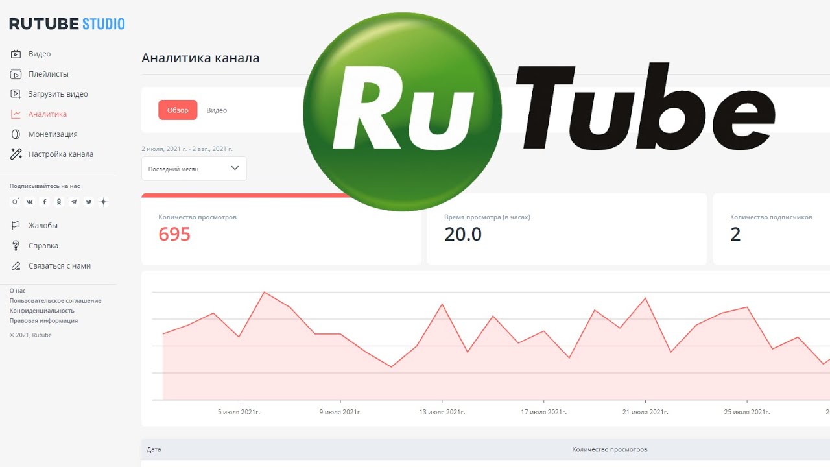
Task: Click Количество просмотров table column header
Action: pyautogui.click(x=610, y=449)
